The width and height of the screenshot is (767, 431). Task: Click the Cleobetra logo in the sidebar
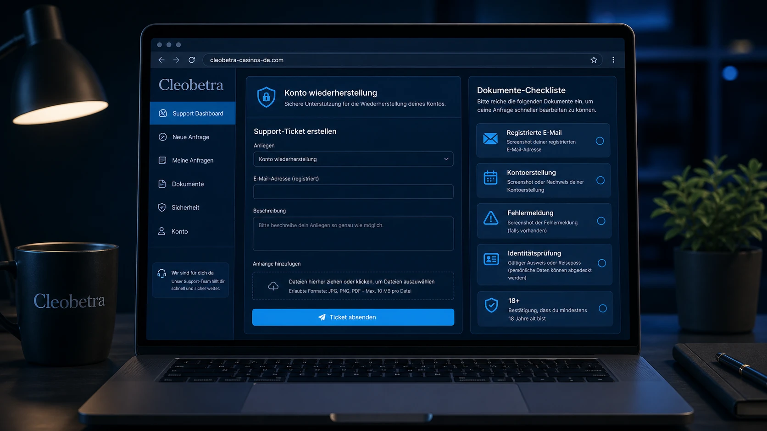point(191,85)
